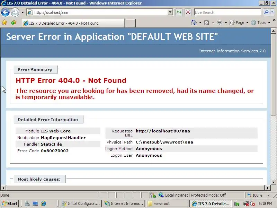277x208 pixels.
Task: Click the Error Code 0x80070002 value
Action: [55, 151]
